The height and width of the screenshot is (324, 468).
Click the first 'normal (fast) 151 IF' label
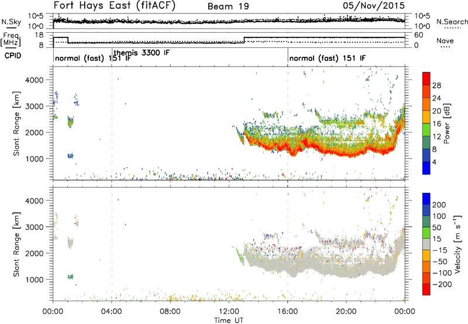point(93,58)
